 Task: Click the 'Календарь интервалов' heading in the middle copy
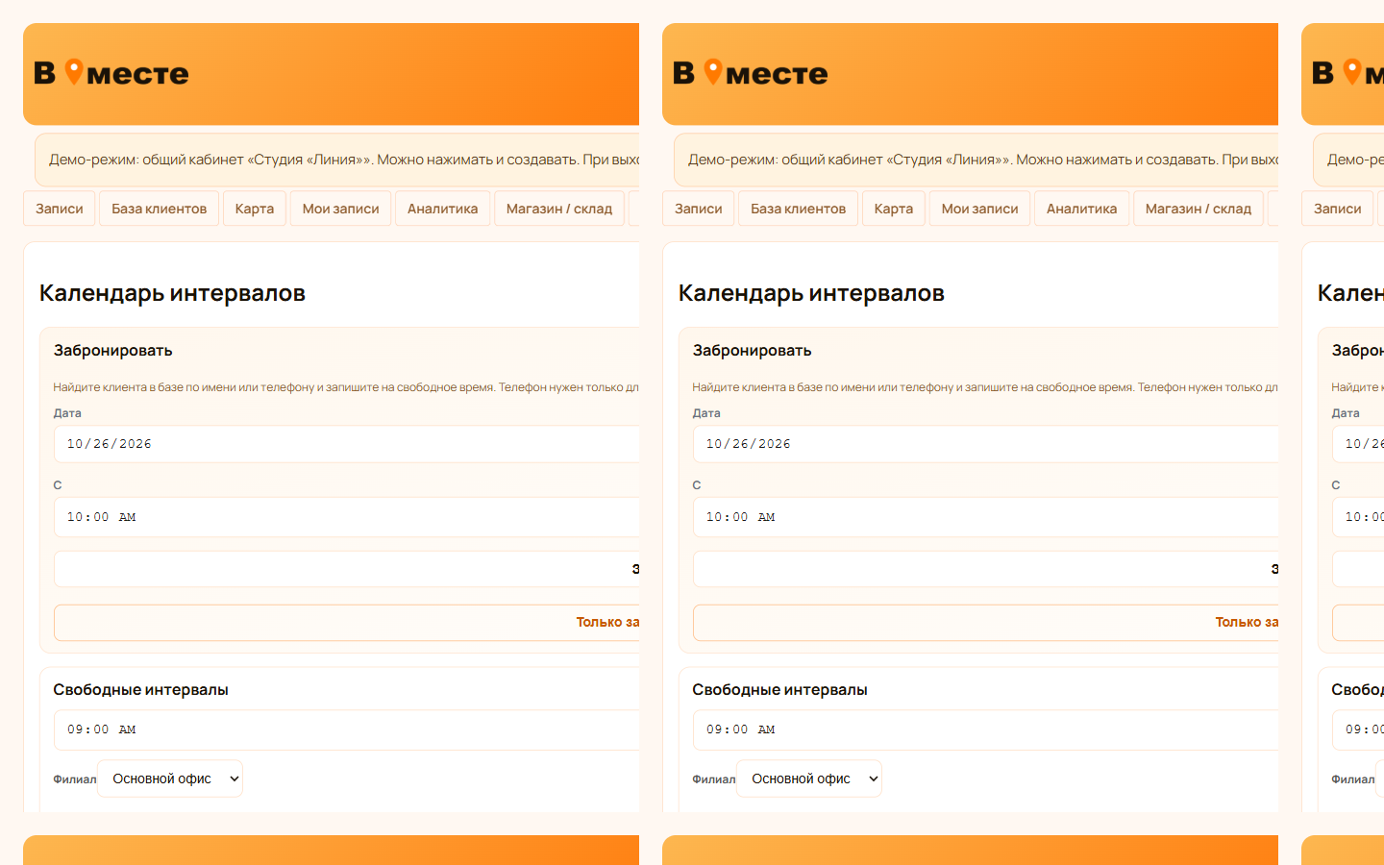tap(811, 293)
